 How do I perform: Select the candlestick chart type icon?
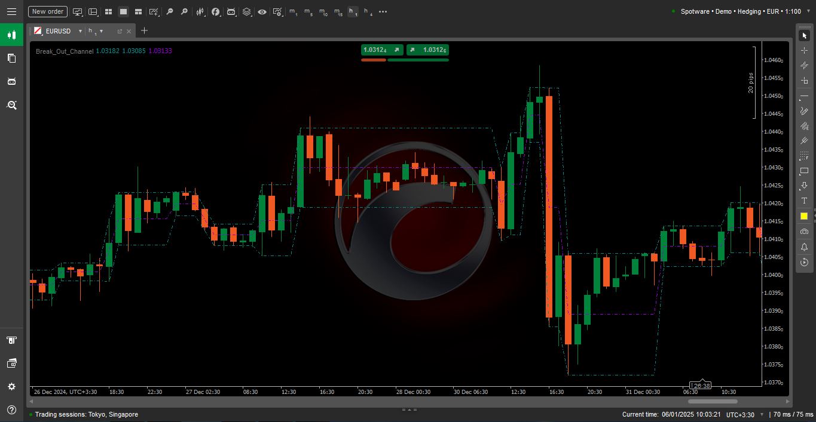coord(200,11)
